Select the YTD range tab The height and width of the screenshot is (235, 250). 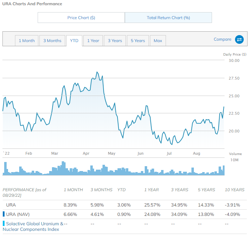(74, 41)
